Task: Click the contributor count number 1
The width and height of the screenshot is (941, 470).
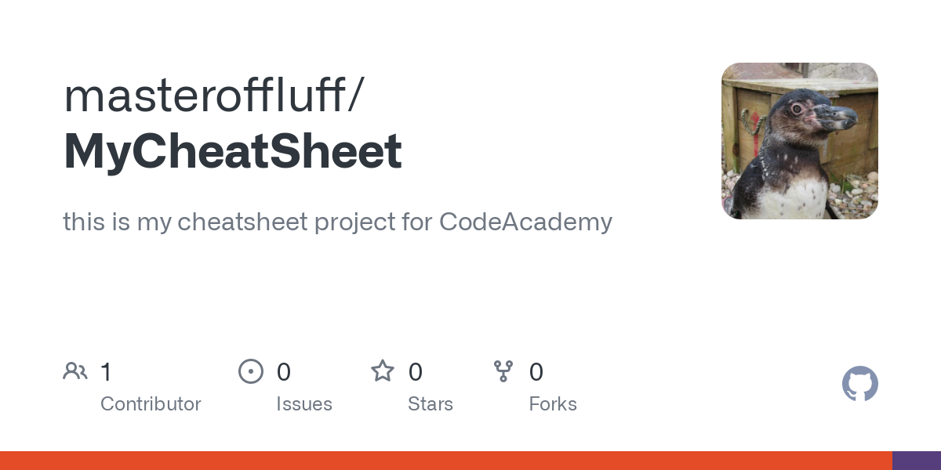Action: pos(107,371)
